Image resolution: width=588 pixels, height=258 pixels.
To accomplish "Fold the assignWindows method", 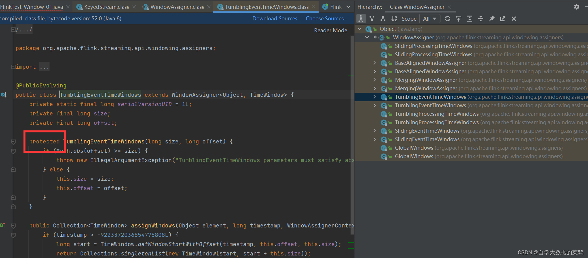I will coord(13,225).
